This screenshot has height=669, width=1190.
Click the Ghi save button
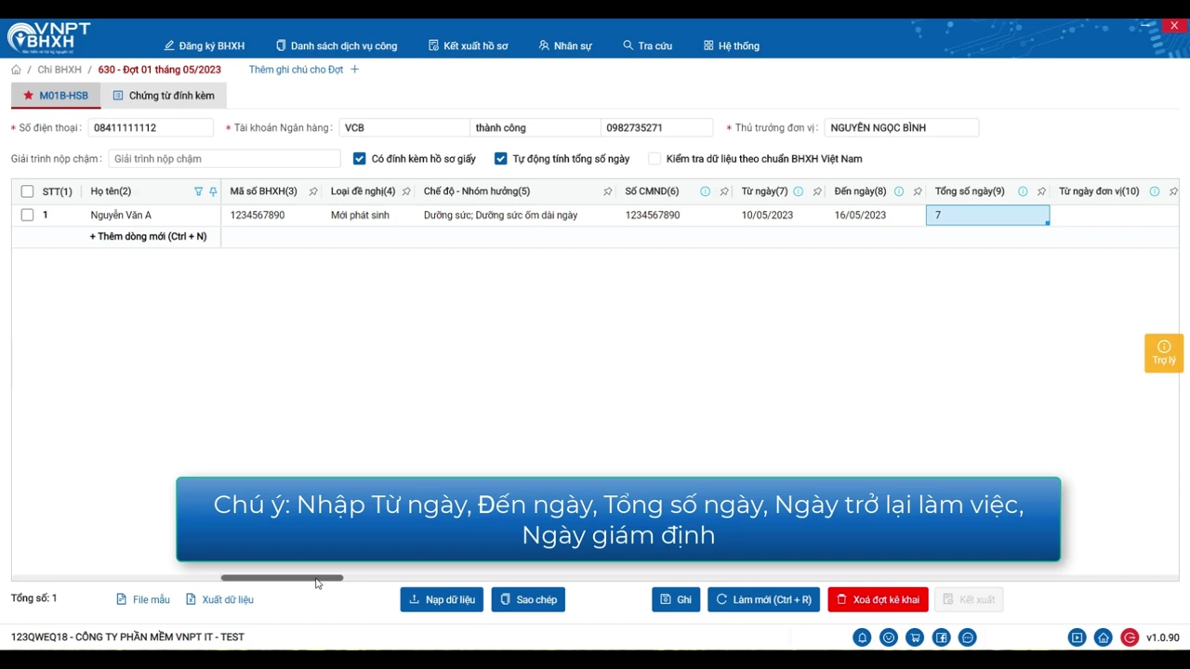point(676,599)
